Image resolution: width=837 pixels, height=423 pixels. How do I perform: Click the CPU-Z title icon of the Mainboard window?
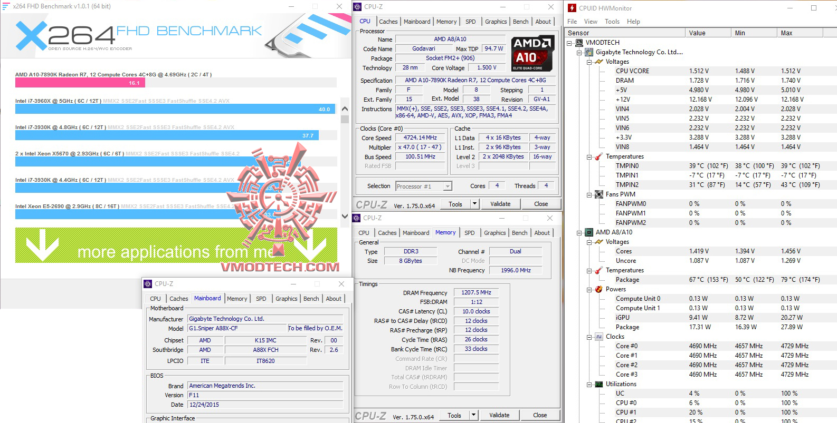tap(148, 284)
